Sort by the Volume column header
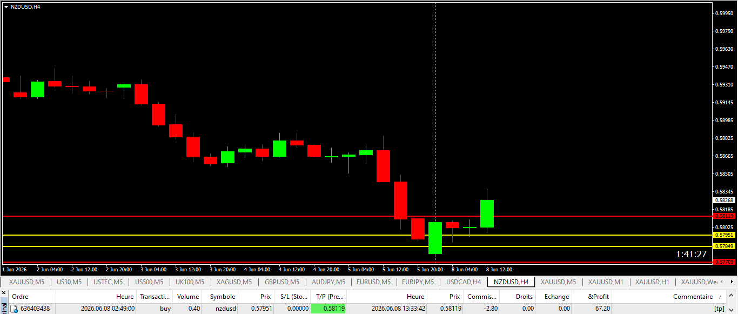 (188, 297)
